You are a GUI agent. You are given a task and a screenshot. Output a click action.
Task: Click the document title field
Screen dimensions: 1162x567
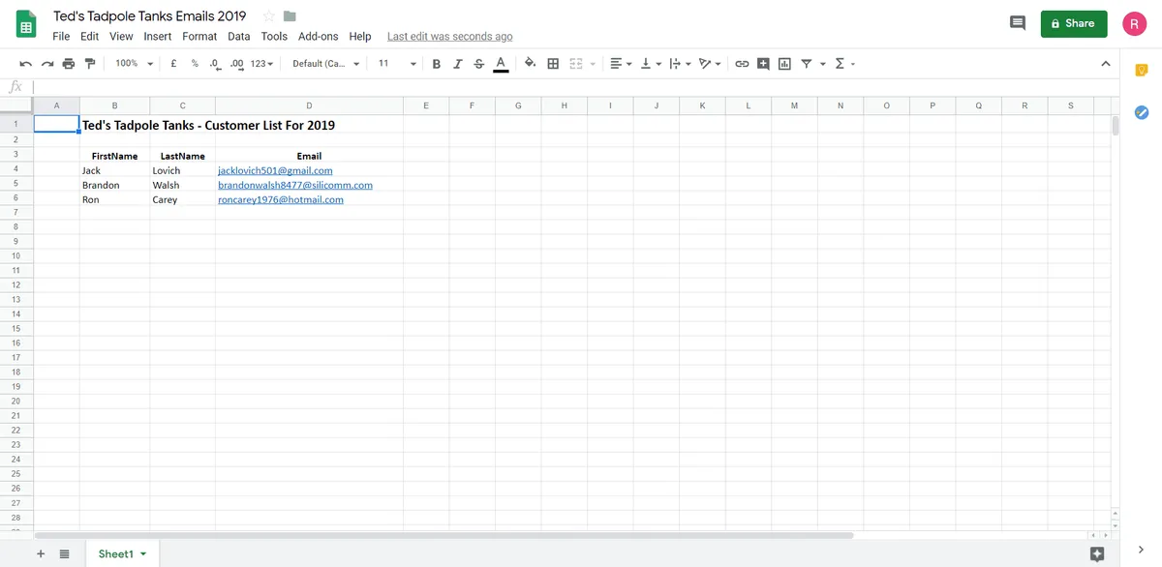pyautogui.click(x=150, y=16)
